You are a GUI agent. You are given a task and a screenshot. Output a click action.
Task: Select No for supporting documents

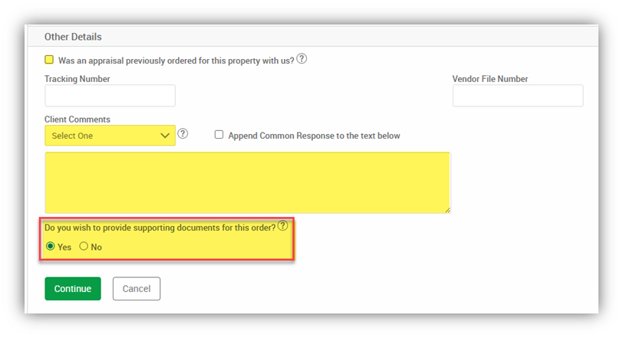84,247
